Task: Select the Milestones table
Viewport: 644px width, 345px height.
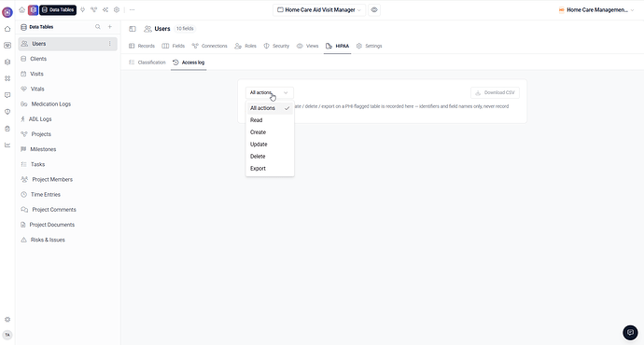Action: click(68, 149)
